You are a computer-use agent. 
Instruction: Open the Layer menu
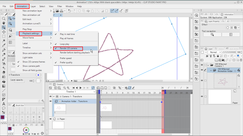tap(33, 6)
